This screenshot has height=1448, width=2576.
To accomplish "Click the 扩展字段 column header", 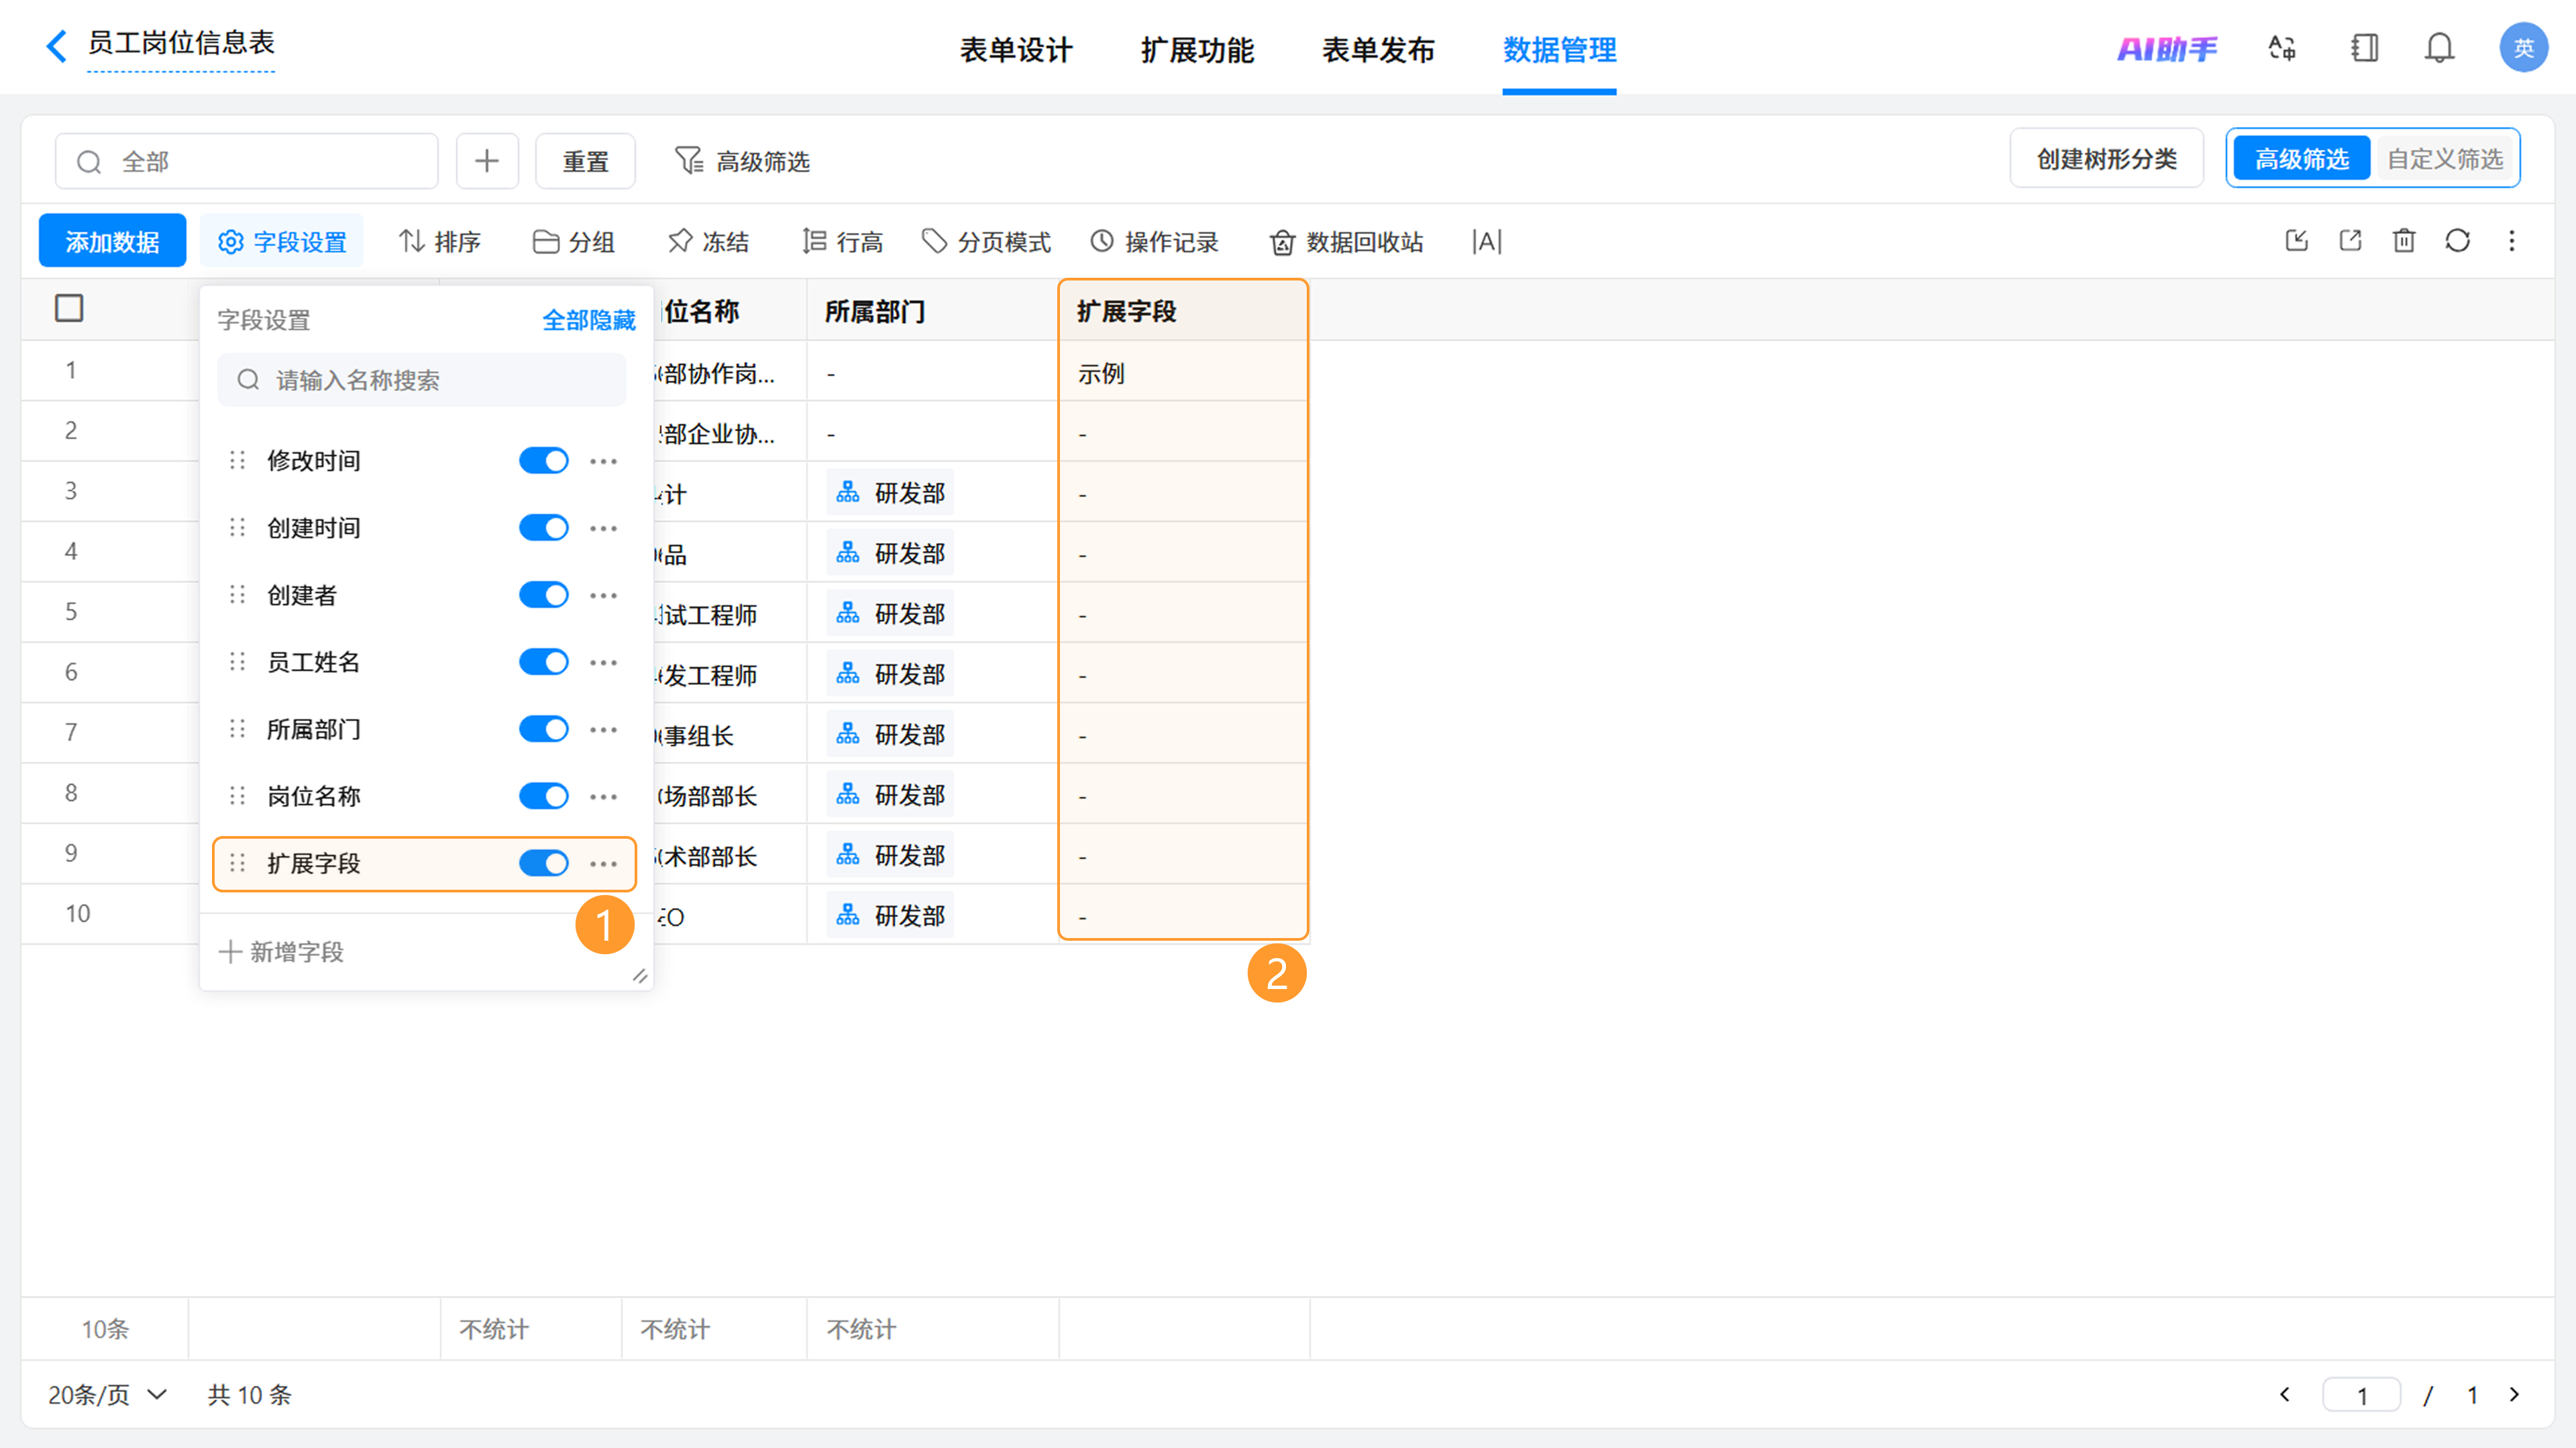I will point(1183,311).
